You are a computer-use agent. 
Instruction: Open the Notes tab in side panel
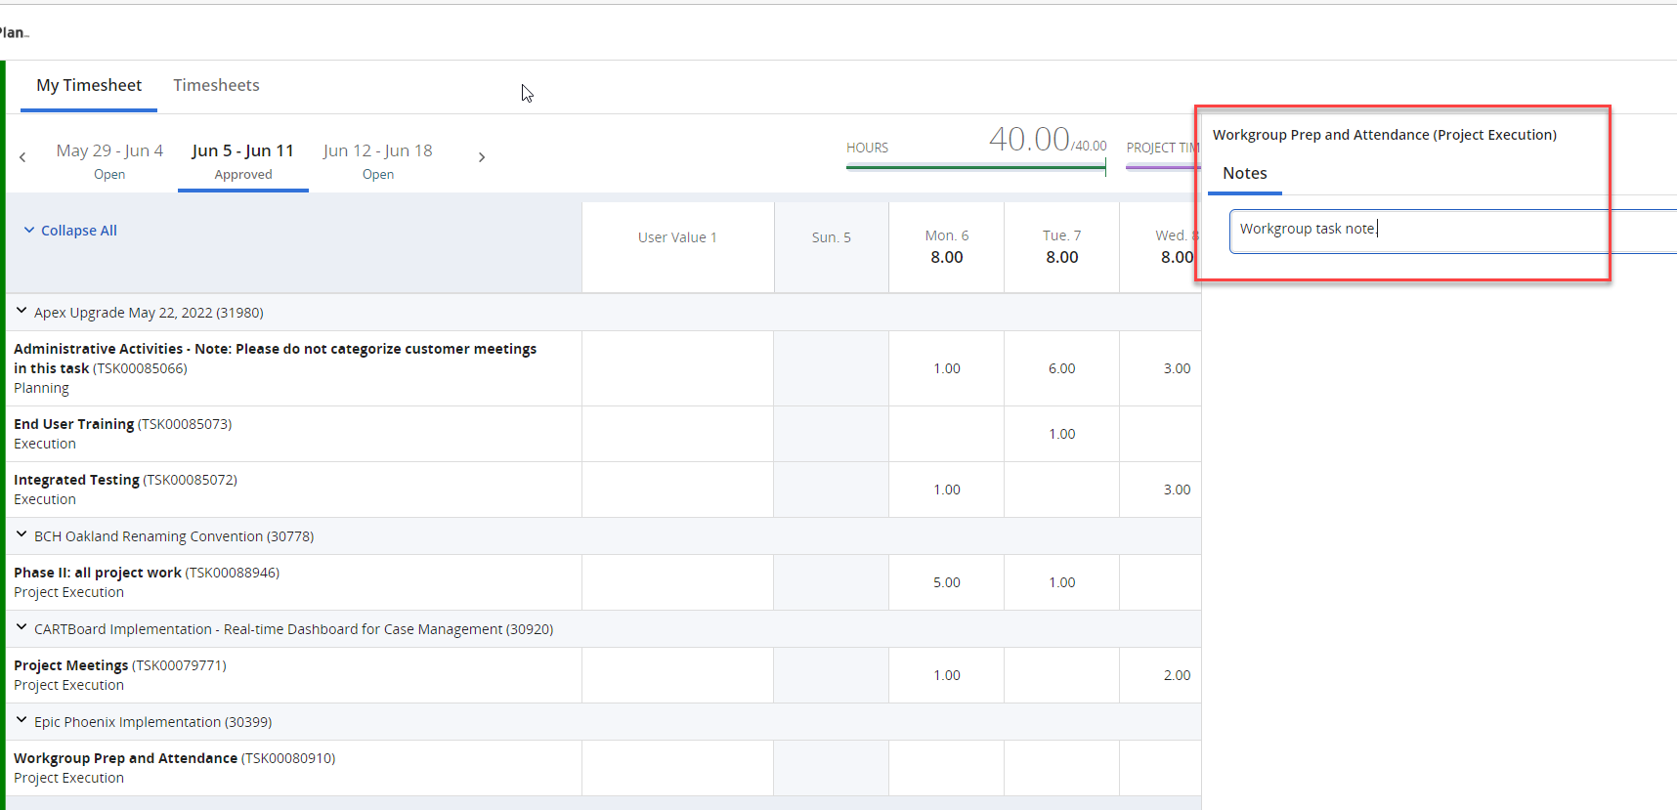pos(1244,173)
